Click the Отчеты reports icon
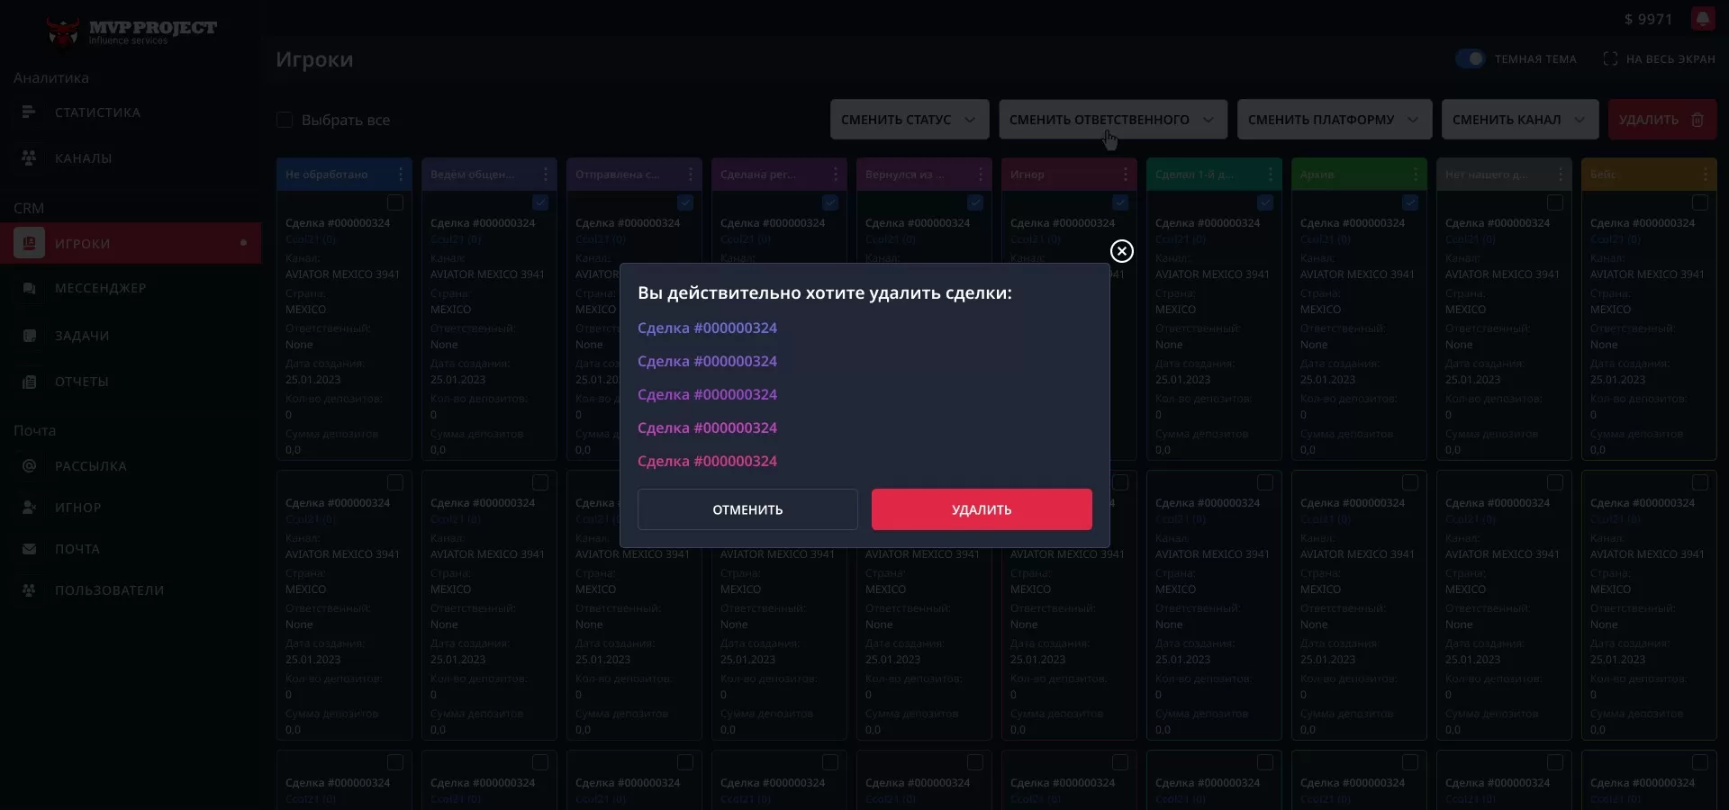Image resolution: width=1729 pixels, height=810 pixels. tap(29, 382)
